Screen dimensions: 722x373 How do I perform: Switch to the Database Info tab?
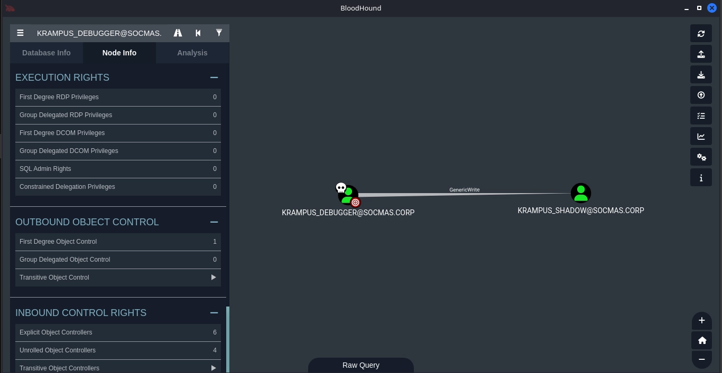pos(47,53)
